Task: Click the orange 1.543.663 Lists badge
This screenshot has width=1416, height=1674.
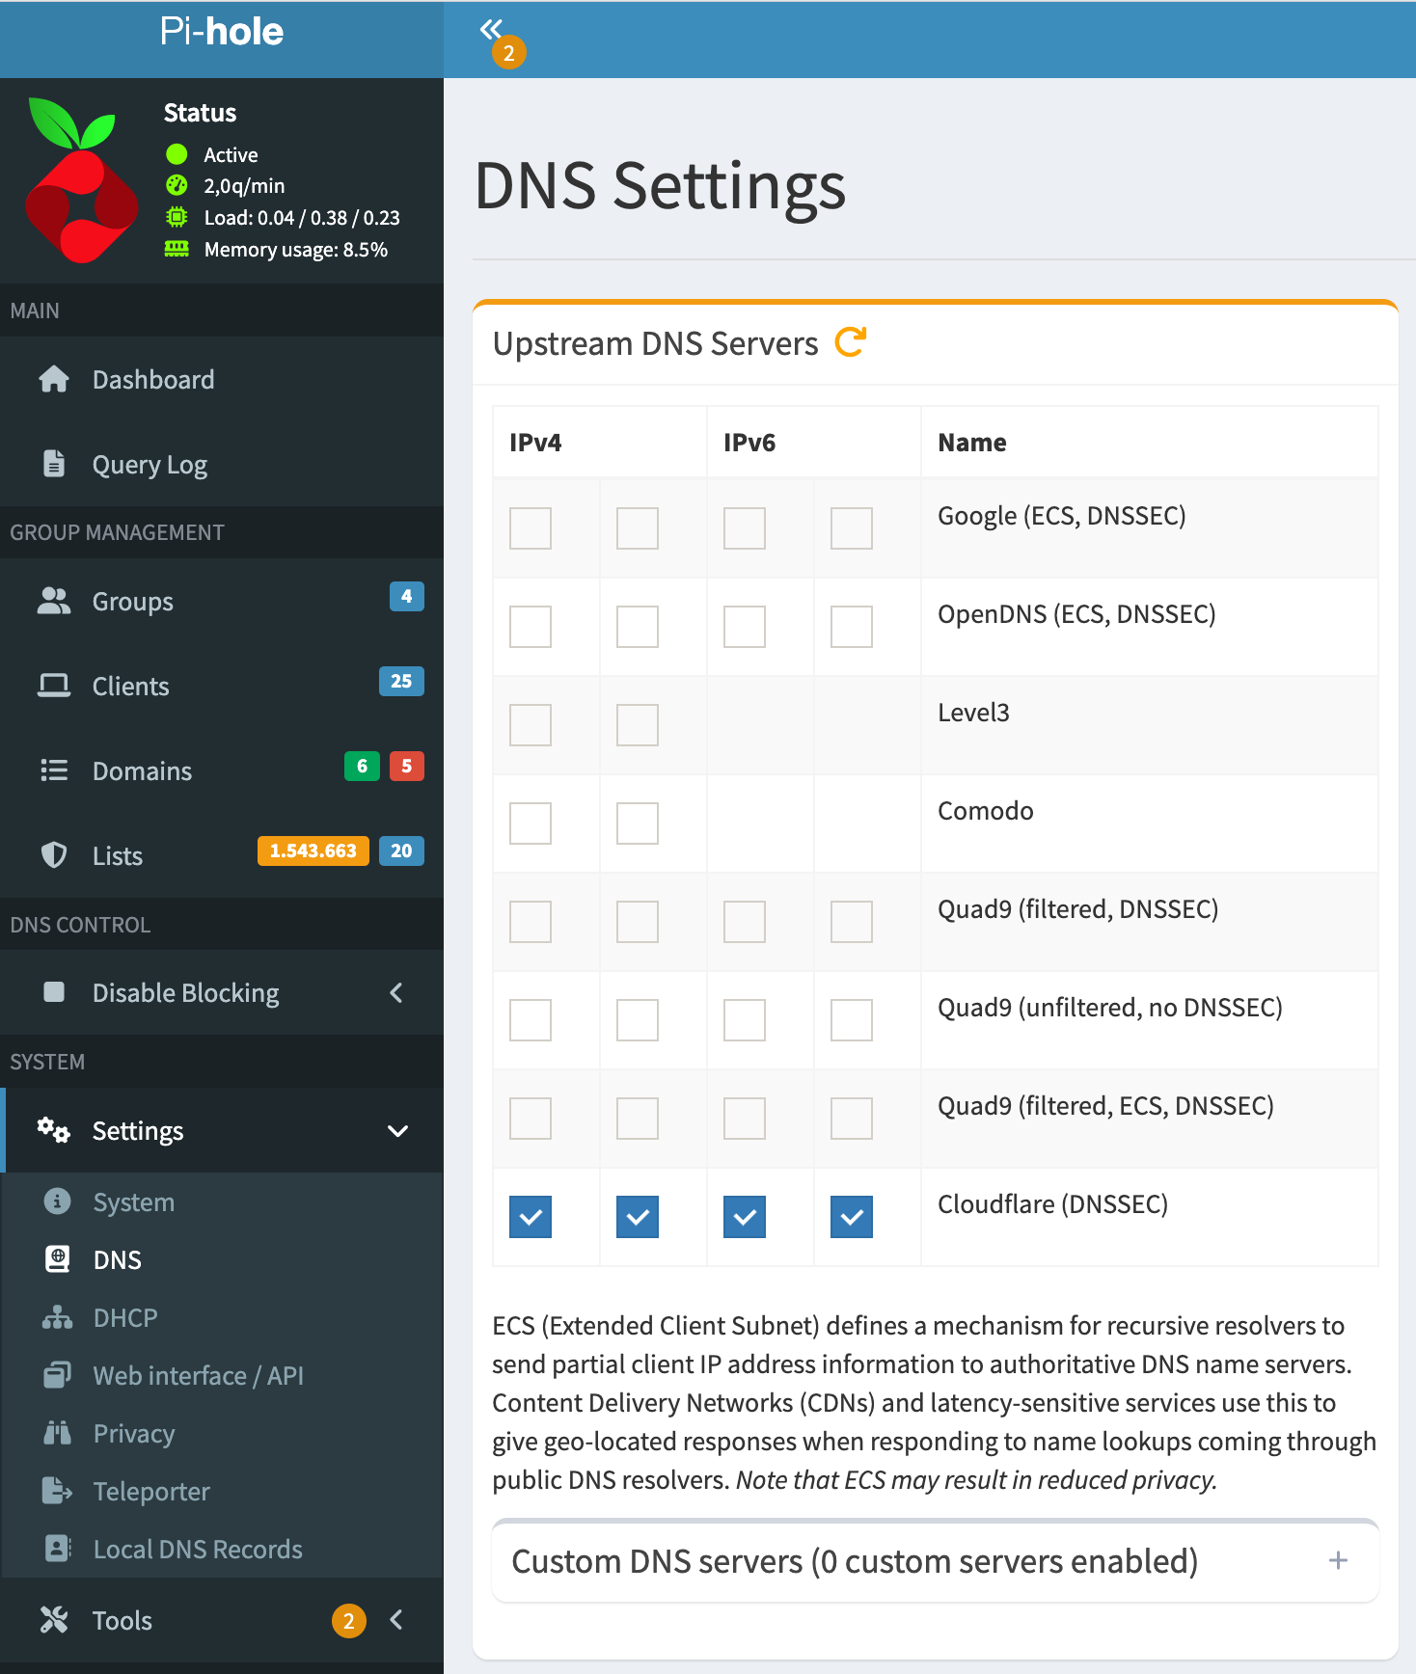Action: (313, 850)
